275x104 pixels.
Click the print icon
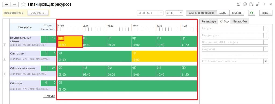point(245,4)
